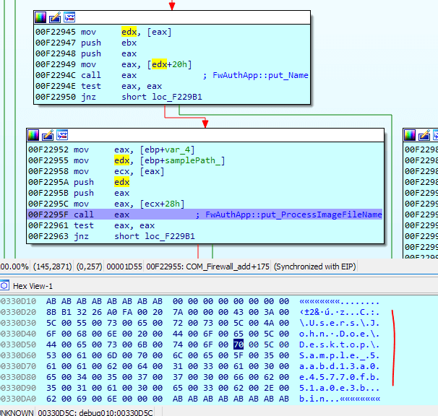438x416 pixels.
Task: Click first AB byte in row 0330D10
Action: coord(51,301)
